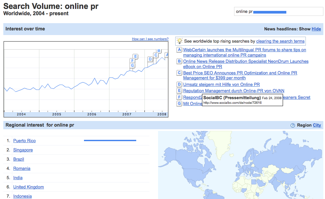Select letter B marker in the headlines list
This screenshot has height=199, width=325.
coord(179,61)
